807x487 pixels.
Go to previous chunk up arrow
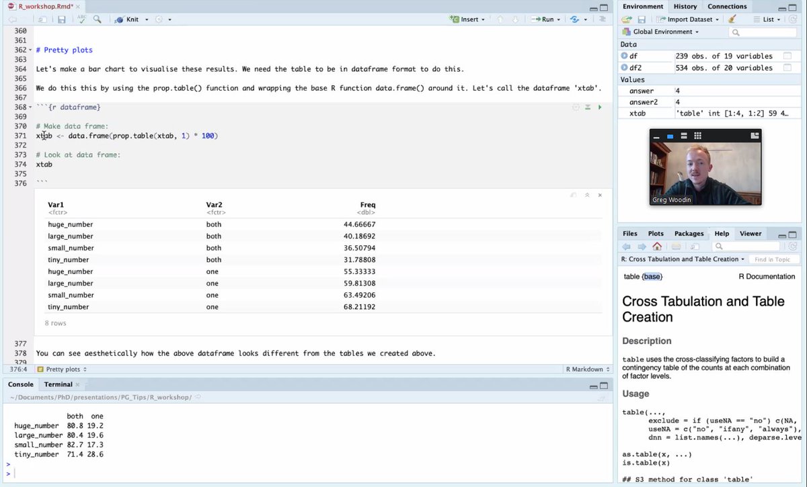point(500,19)
